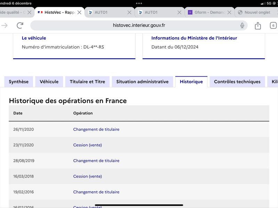Click the date cell 26/11/2020
Image resolution: width=278 pixels, height=208 pixels.
[23, 129]
